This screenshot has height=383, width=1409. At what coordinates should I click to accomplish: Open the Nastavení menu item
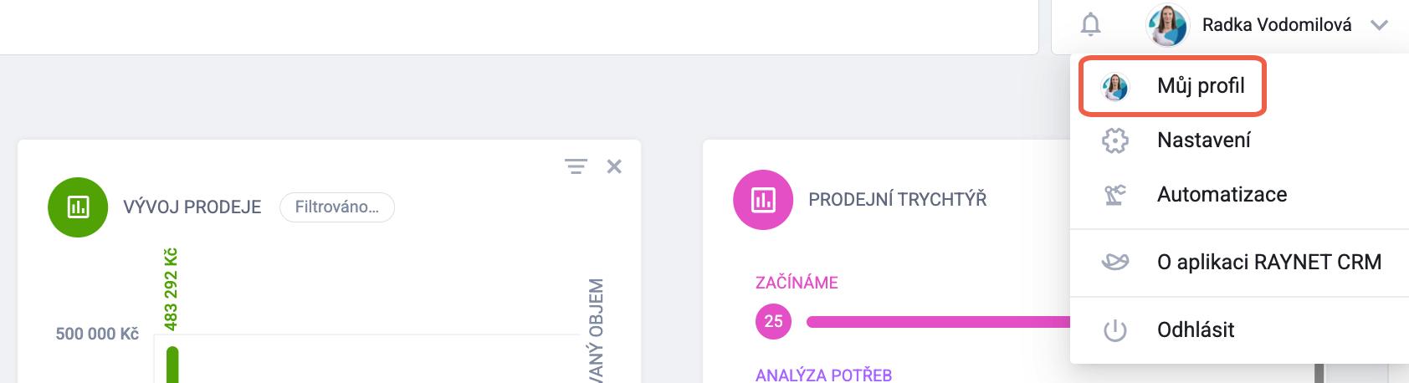(1203, 140)
